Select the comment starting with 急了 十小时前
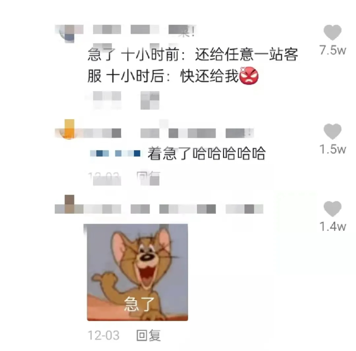 coord(193,66)
